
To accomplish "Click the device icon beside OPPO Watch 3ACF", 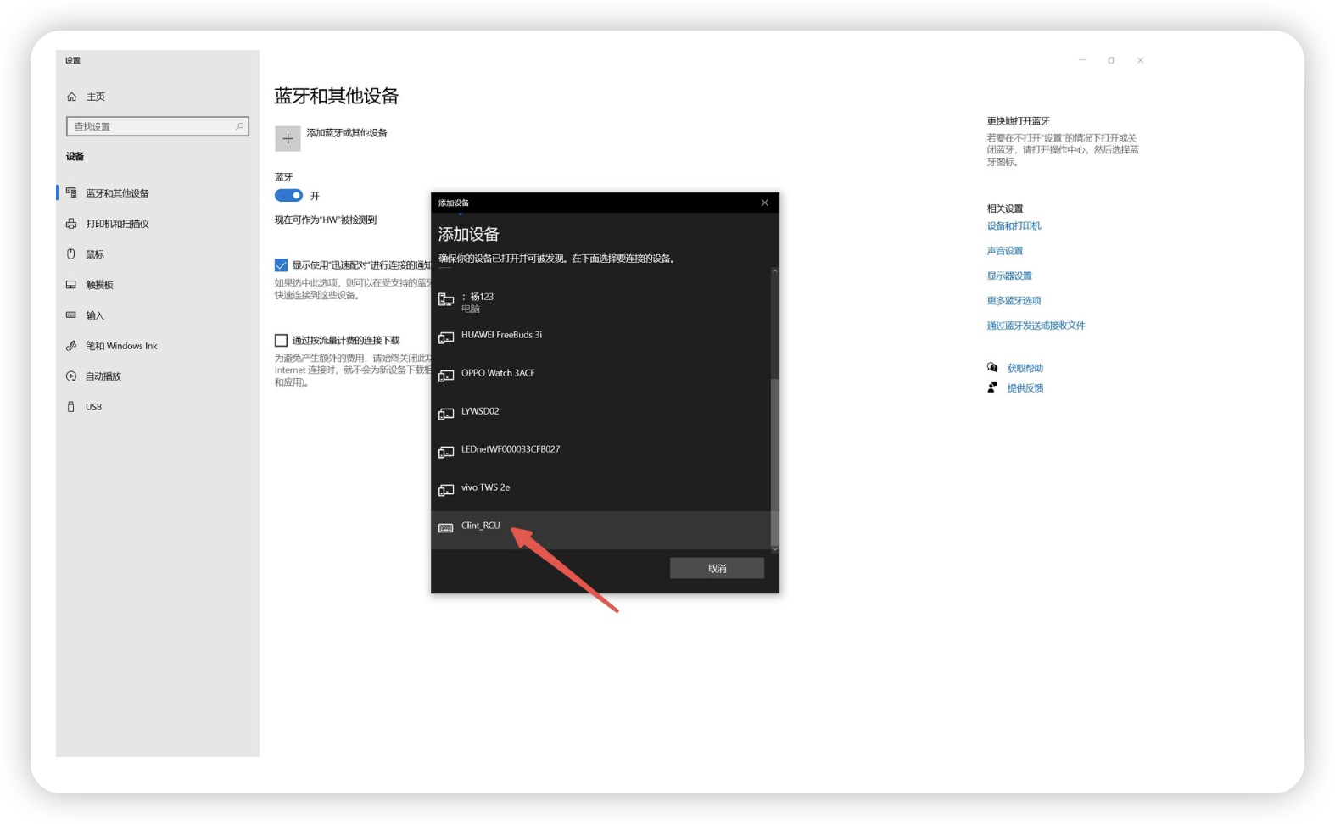I will [446, 376].
